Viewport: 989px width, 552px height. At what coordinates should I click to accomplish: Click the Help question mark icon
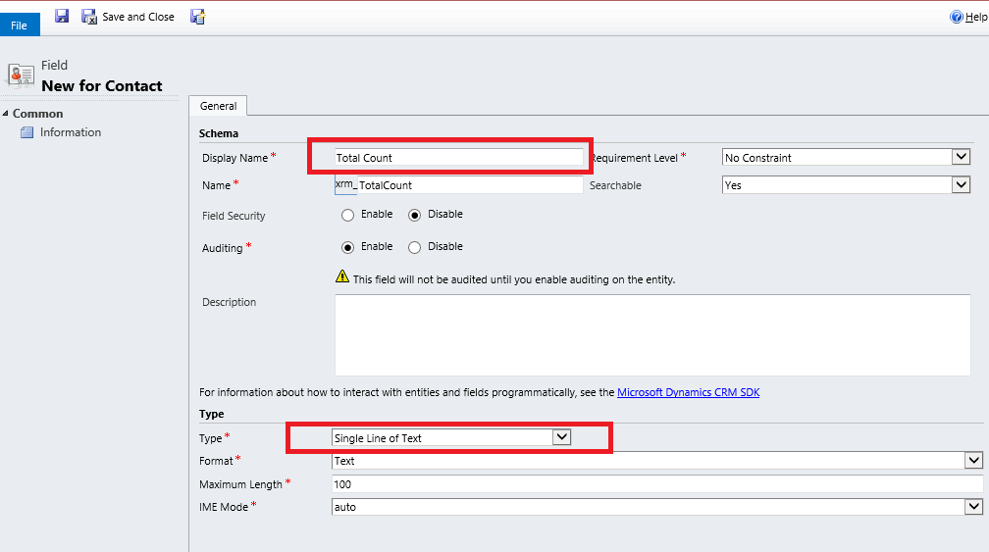tap(957, 17)
